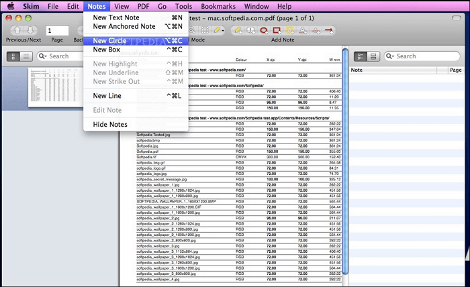Image resolution: width=470 pixels, height=287 pixels.
Task: Click the add line toolbar icon
Action: [329, 30]
